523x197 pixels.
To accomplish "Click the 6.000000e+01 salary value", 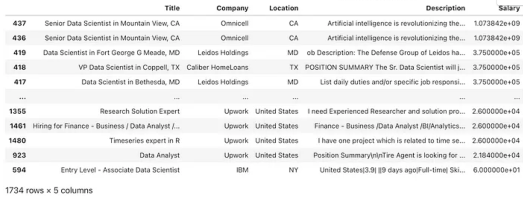I will tap(496, 170).
